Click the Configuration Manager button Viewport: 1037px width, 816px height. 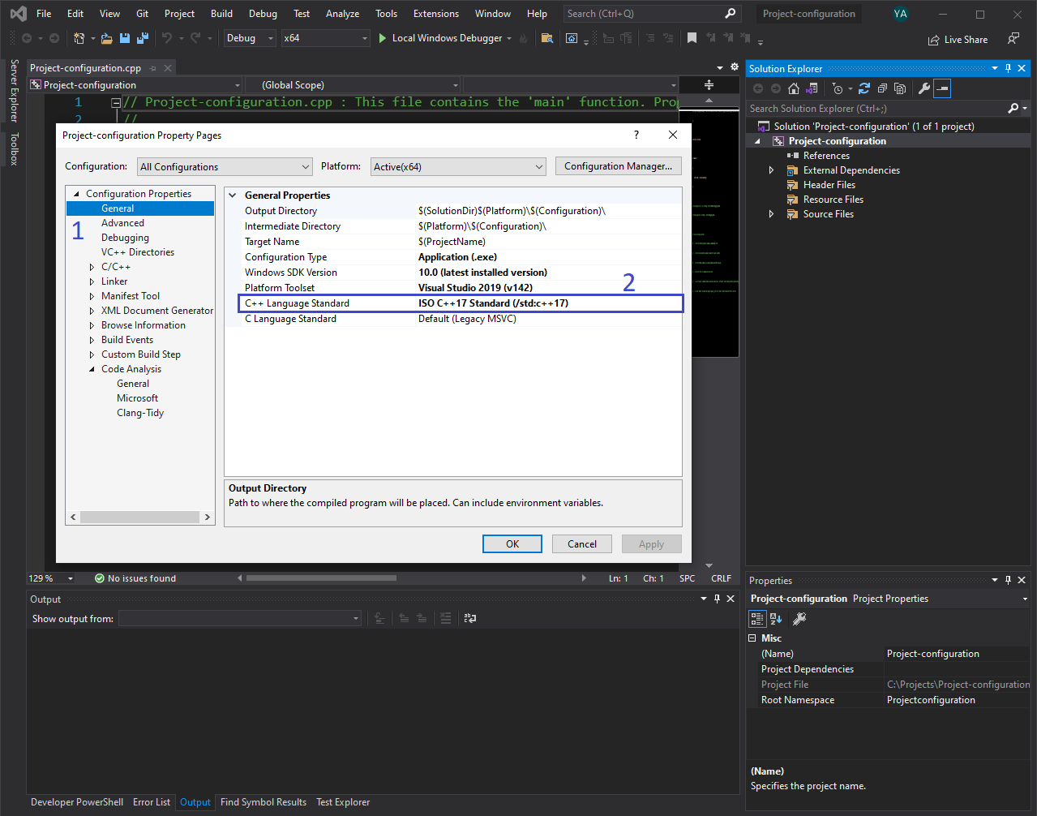pyautogui.click(x=618, y=166)
